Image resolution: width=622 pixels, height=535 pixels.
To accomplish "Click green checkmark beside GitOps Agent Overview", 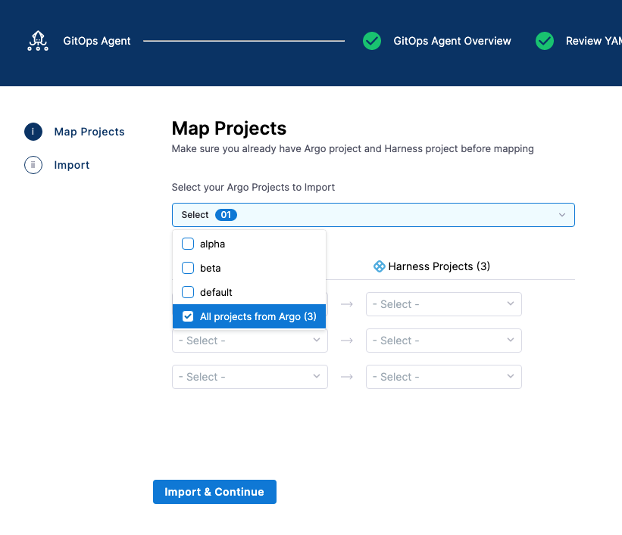I will 372,41.
